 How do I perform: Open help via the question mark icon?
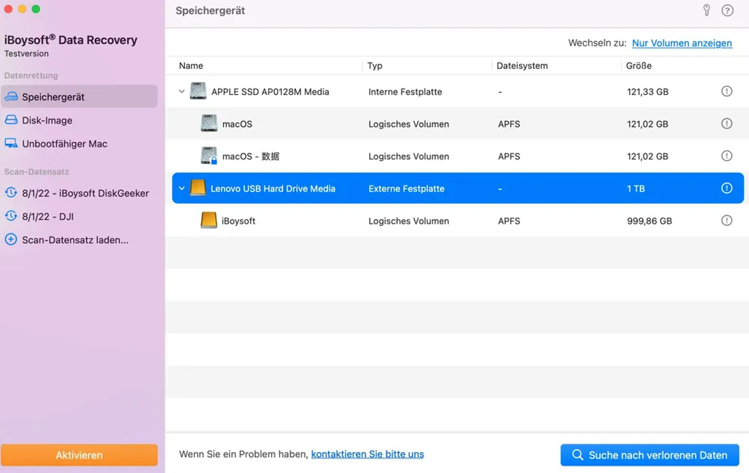pos(728,10)
